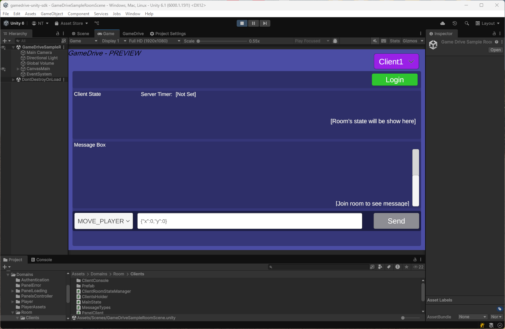The image size is (505, 329).
Task: Switch to the Scene tab
Action: tap(80, 33)
